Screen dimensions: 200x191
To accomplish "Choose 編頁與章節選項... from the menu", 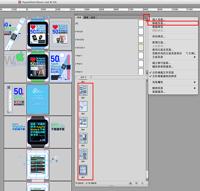I will click(173, 66).
